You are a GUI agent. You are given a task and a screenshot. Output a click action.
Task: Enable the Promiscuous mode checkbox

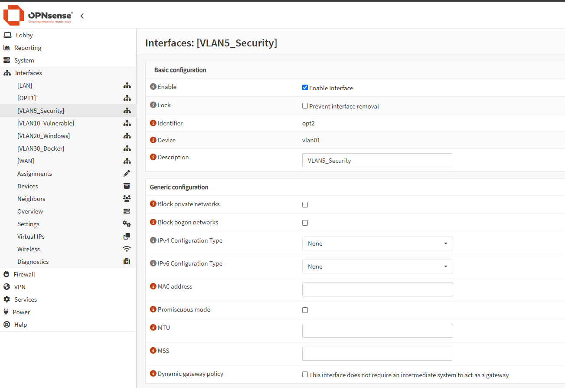pyautogui.click(x=305, y=310)
